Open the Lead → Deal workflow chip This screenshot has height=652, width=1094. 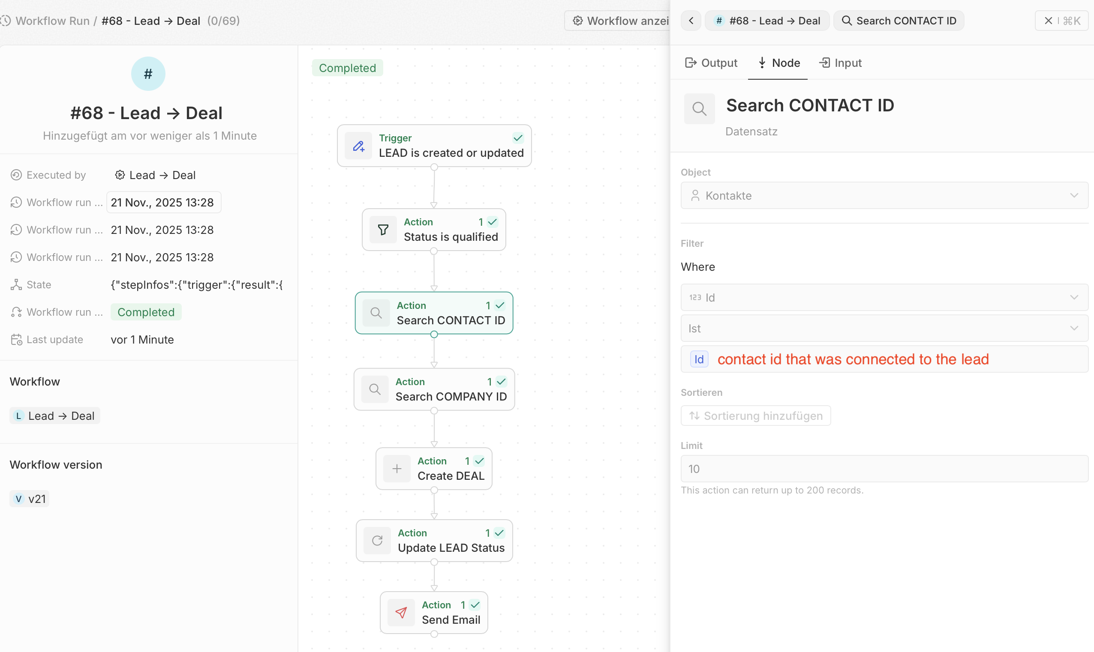pos(55,416)
